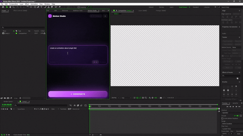Select the Zoom magnifier tool

pyautogui.click(x=13, y=7)
